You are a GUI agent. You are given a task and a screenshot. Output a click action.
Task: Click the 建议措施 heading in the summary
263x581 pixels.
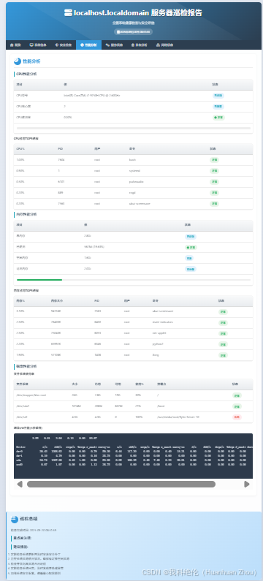click(x=20, y=547)
